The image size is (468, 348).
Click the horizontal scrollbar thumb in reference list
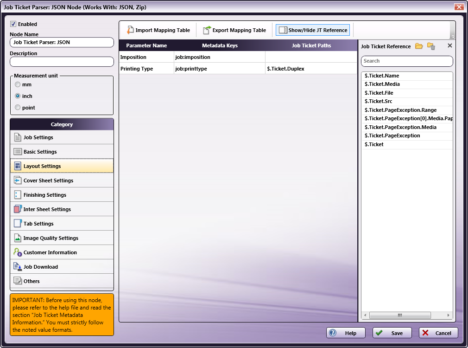(400, 315)
